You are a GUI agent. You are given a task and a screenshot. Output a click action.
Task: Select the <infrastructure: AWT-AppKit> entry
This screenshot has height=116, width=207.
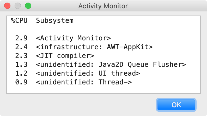point(94,47)
